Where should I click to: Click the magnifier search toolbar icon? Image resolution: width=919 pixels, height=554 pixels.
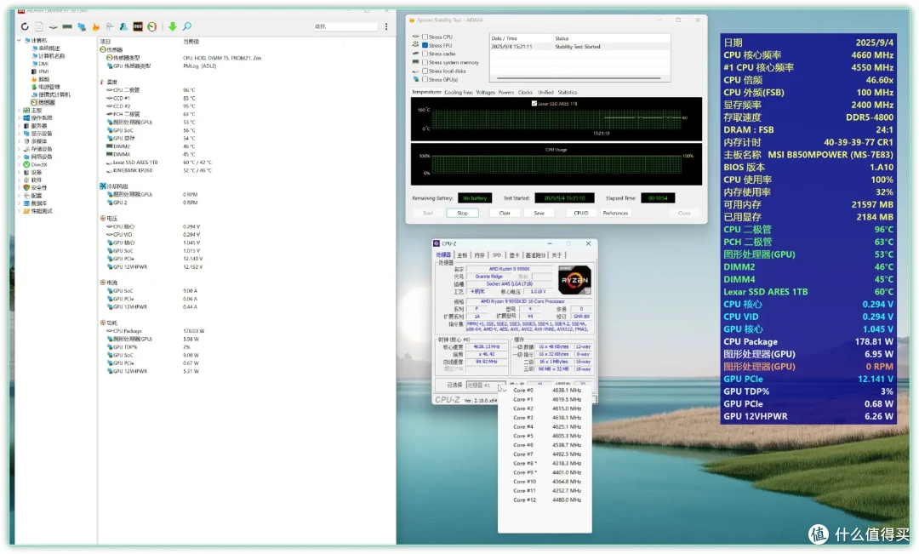pos(187,26)
